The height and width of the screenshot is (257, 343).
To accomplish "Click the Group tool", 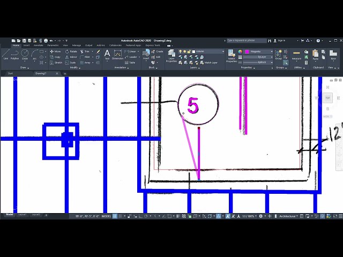I will (x=278, y=55).
